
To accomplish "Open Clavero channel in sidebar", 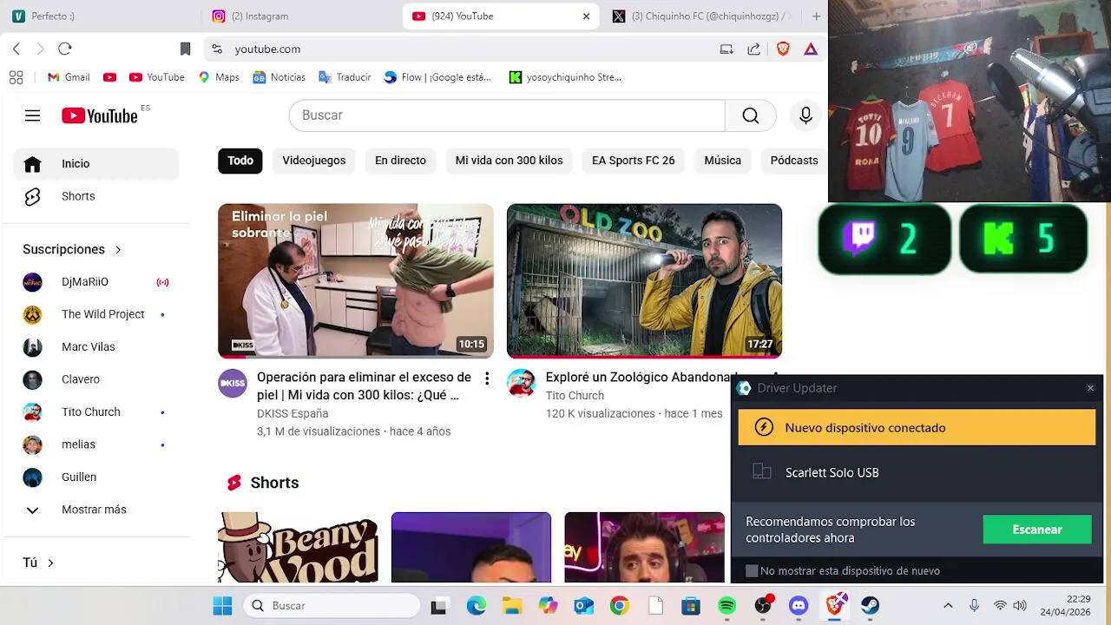I will point(95,379).
